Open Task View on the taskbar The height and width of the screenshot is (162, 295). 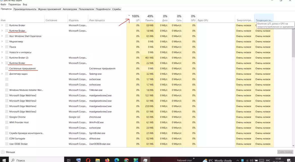(69, 160)
